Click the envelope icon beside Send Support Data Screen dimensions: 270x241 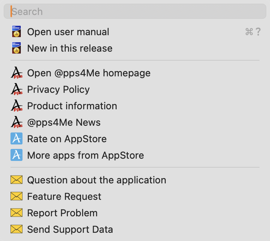(16, 229)
